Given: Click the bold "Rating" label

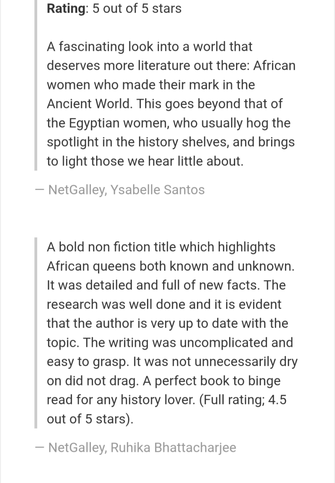Looking at the screenshot, I should (x=66, y=8).
